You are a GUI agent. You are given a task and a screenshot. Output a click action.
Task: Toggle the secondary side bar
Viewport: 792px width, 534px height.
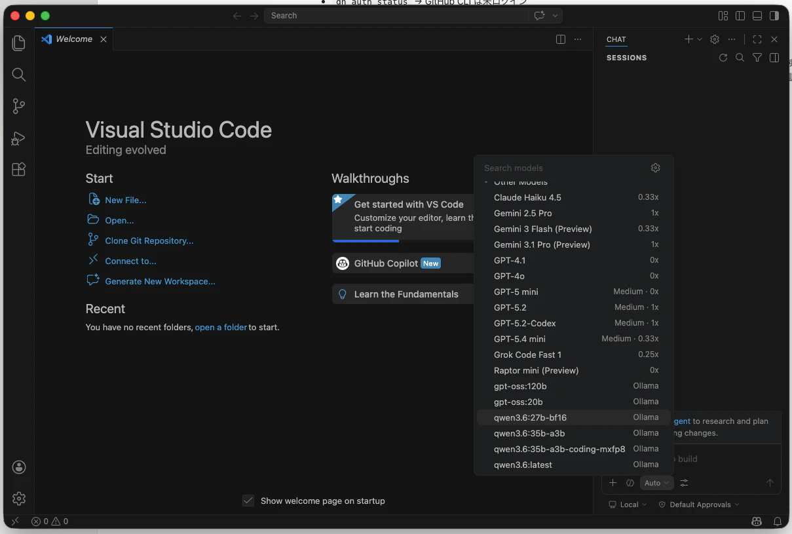pos(774,16)
